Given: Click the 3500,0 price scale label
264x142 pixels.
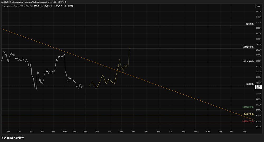Looking at the screenshot, I should click(258, 28).
